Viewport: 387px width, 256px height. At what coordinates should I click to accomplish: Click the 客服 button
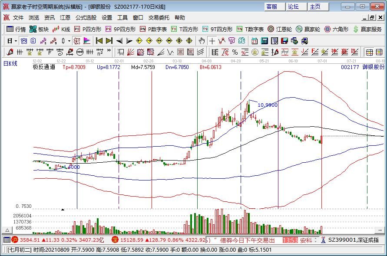[x=272, y=7]
